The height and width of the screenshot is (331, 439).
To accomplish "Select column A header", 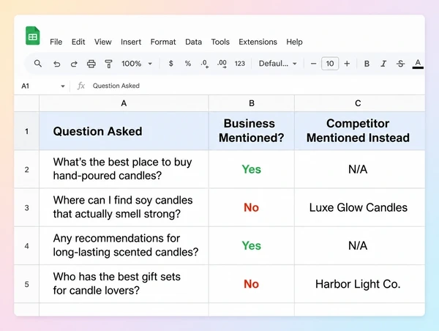I will [124, 103].
